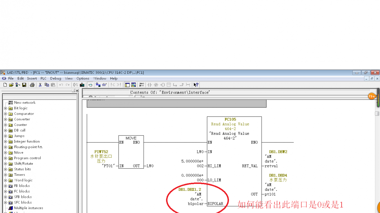Toggle the Overviews pane icon
The width and height of the screenshot is (380, 213).
click(x=127, y=85)
